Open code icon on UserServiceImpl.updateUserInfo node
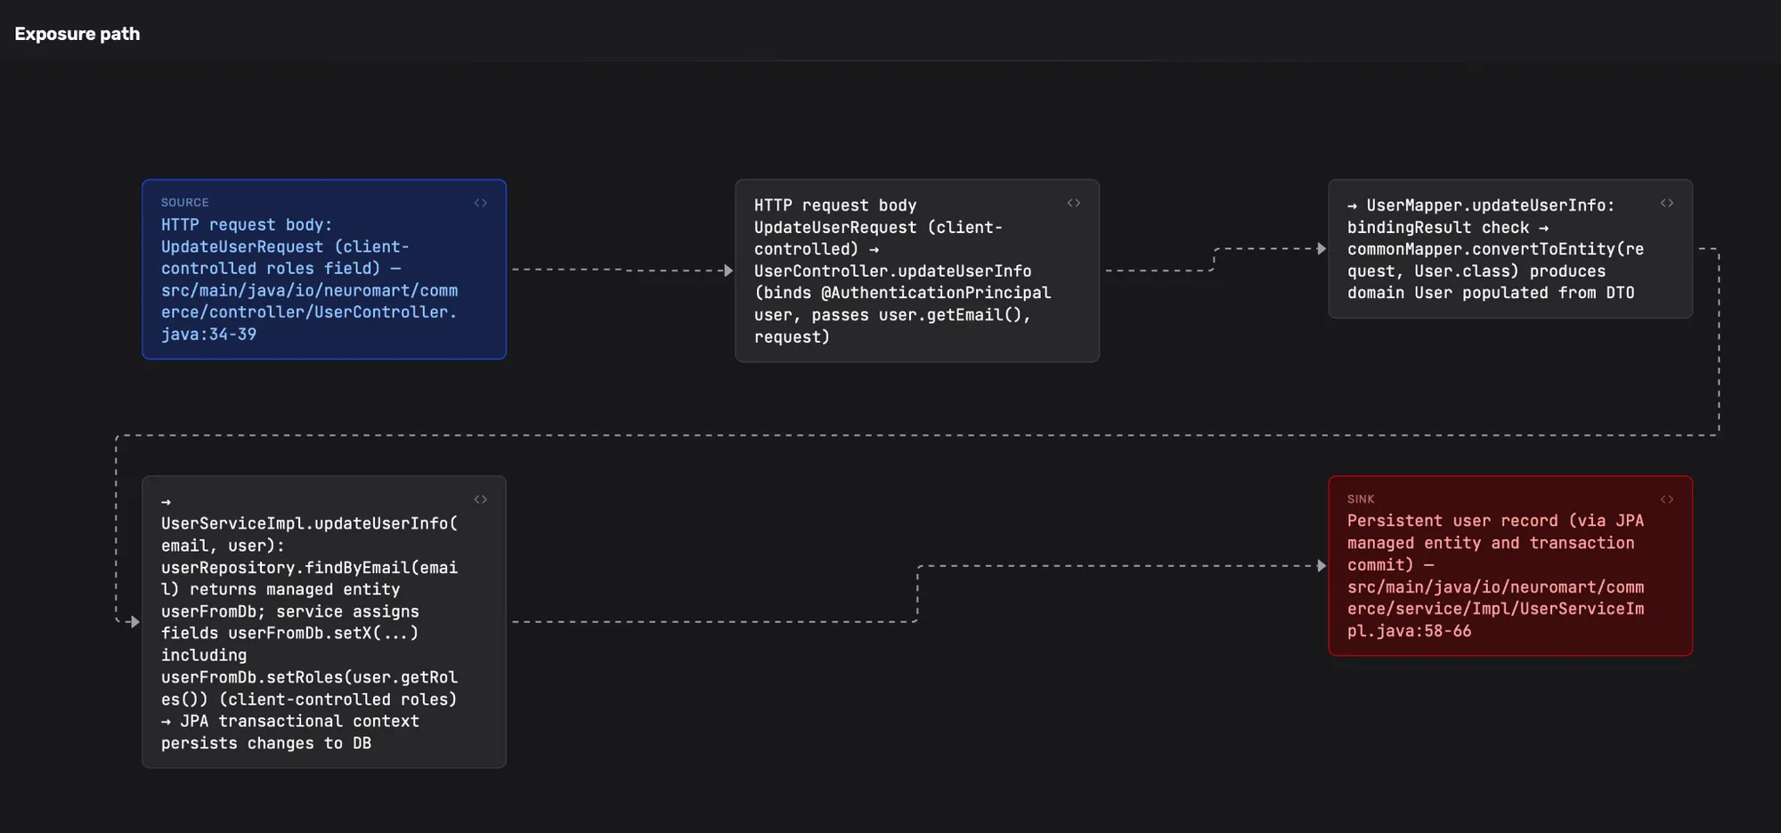 point(481,499)
